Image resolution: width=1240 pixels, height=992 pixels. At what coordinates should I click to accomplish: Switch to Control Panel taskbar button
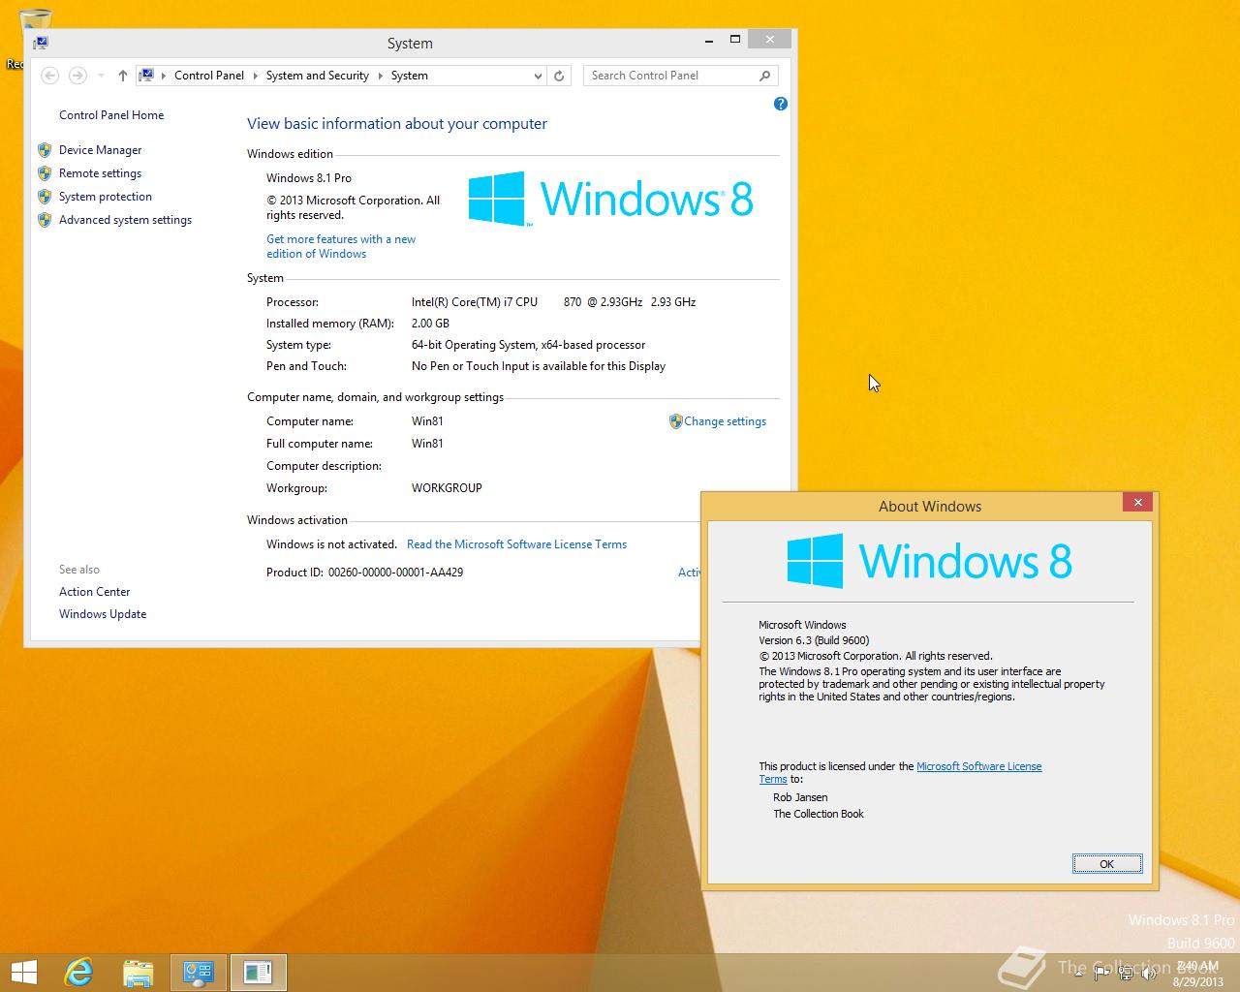pos(199,973)
